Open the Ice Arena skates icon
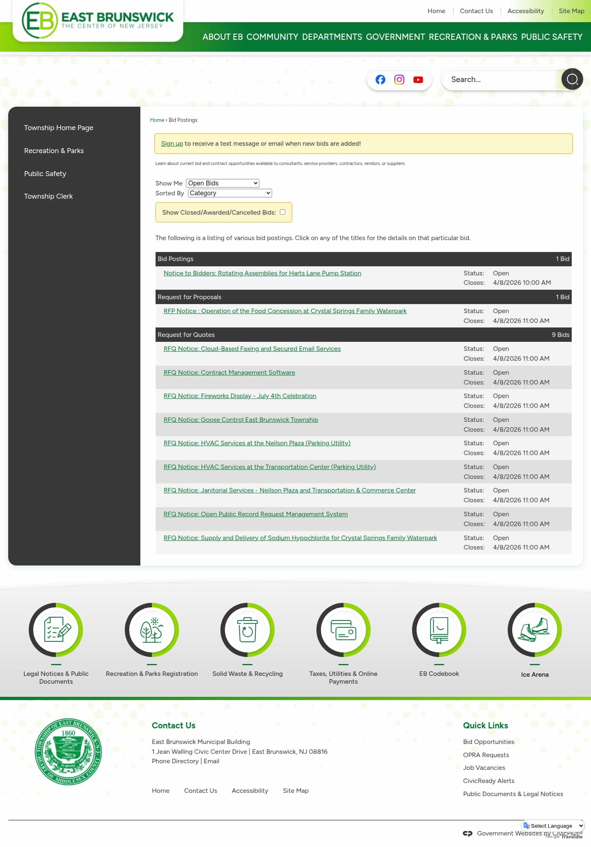 click(x=535, y=630)
